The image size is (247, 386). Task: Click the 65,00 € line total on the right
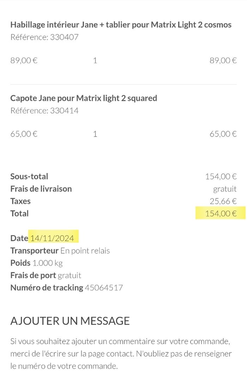click(x=223, y=134)
